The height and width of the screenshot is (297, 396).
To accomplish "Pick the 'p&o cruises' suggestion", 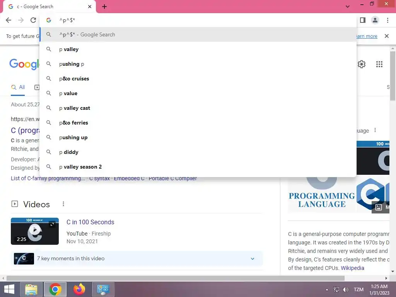I will [x=198, y=79].
